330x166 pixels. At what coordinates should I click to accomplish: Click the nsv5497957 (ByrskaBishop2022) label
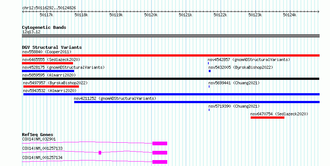pos(55,83)
